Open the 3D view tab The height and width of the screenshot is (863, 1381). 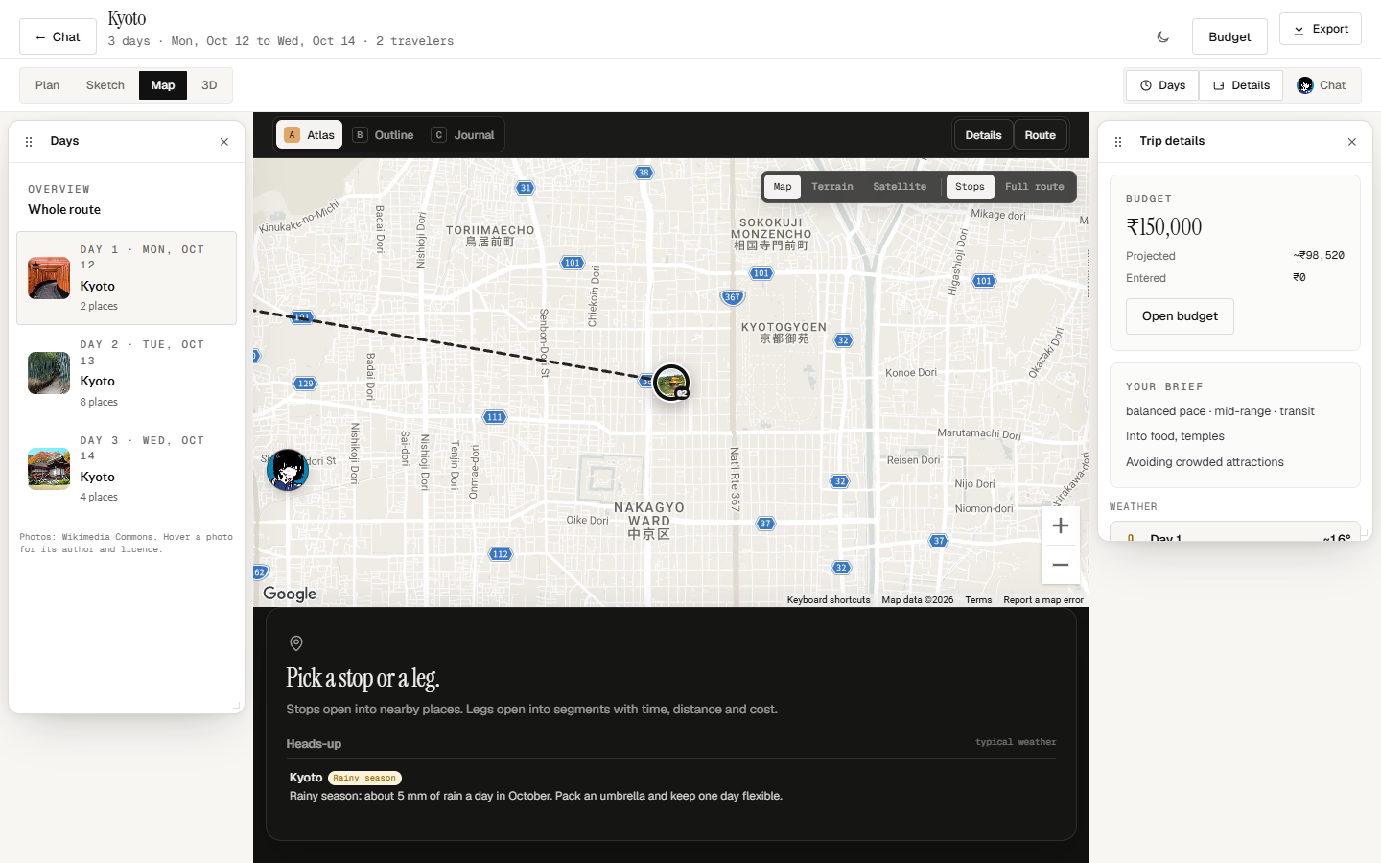[209, 85]
